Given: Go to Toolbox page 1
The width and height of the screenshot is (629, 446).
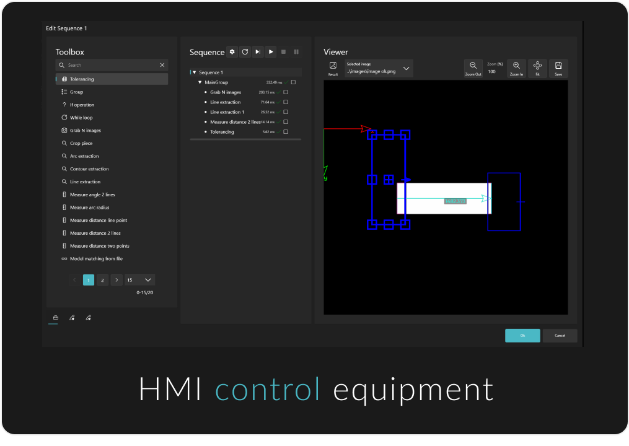Looking at the screenshot, I should [x=89, y=280].
